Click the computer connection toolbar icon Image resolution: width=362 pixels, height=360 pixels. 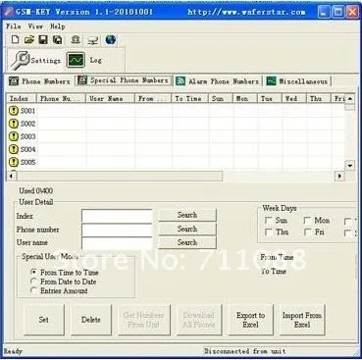(93, 40)
